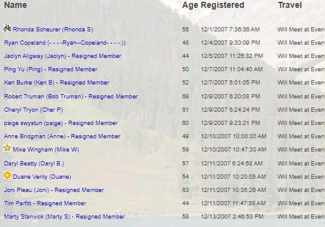The height and width of the screenshot is (227, 325).
Task: Click the Name column header
Action: tap(16, 5)
